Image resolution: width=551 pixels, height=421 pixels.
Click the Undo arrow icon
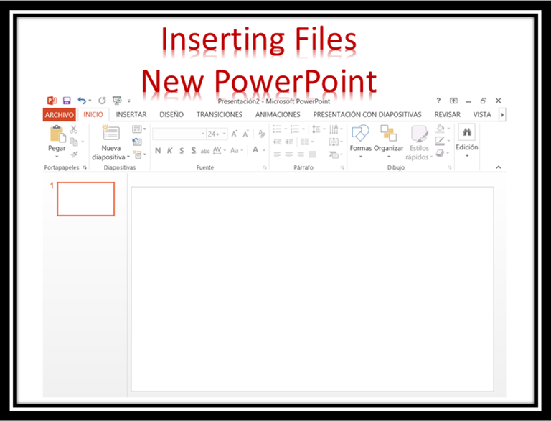[x=82, y=101]
